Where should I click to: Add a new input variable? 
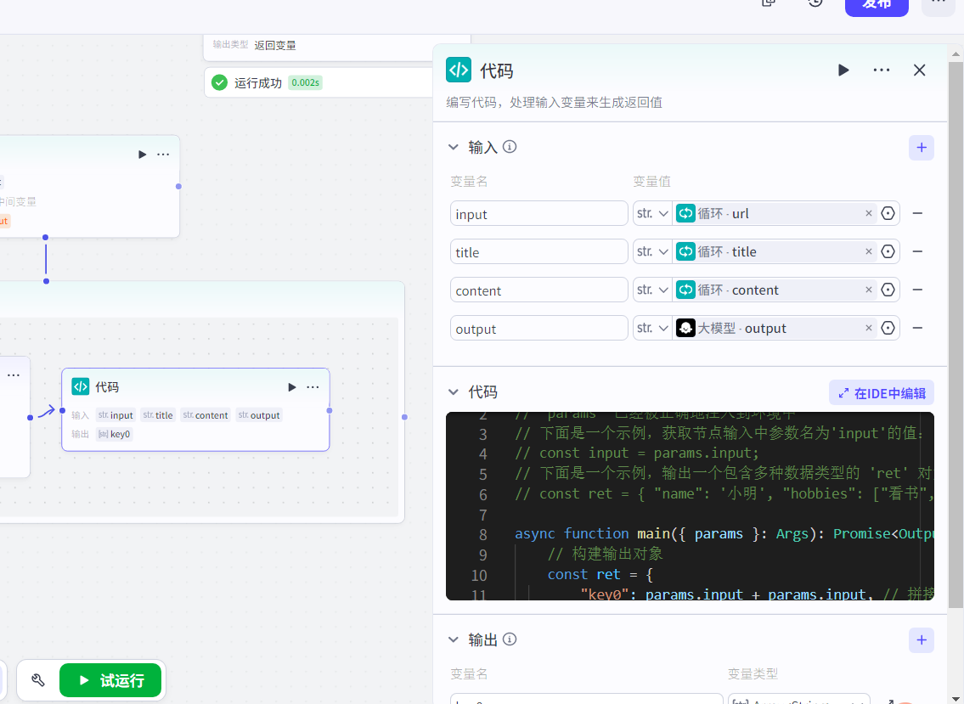pyautogui.click(x=921, y=148)
